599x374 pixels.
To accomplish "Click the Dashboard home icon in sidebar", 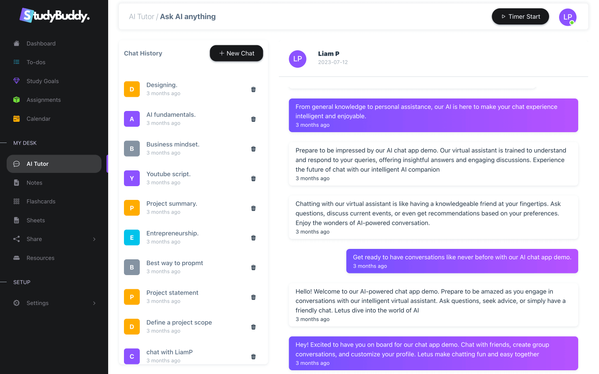I will point(17,44).
